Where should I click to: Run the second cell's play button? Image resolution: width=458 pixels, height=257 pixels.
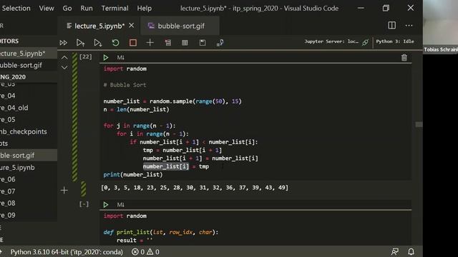106,205
